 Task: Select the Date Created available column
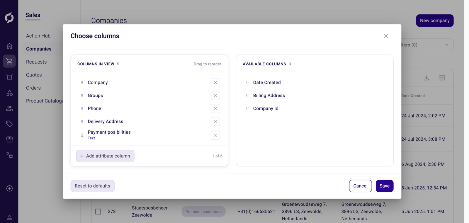[x=267, y=83]
